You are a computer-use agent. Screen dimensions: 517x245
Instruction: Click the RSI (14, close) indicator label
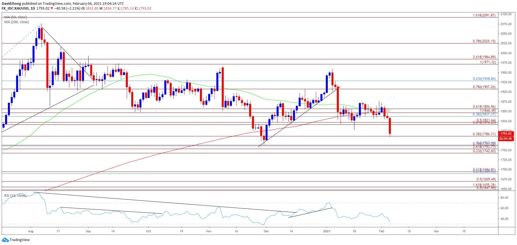(15, 195)
